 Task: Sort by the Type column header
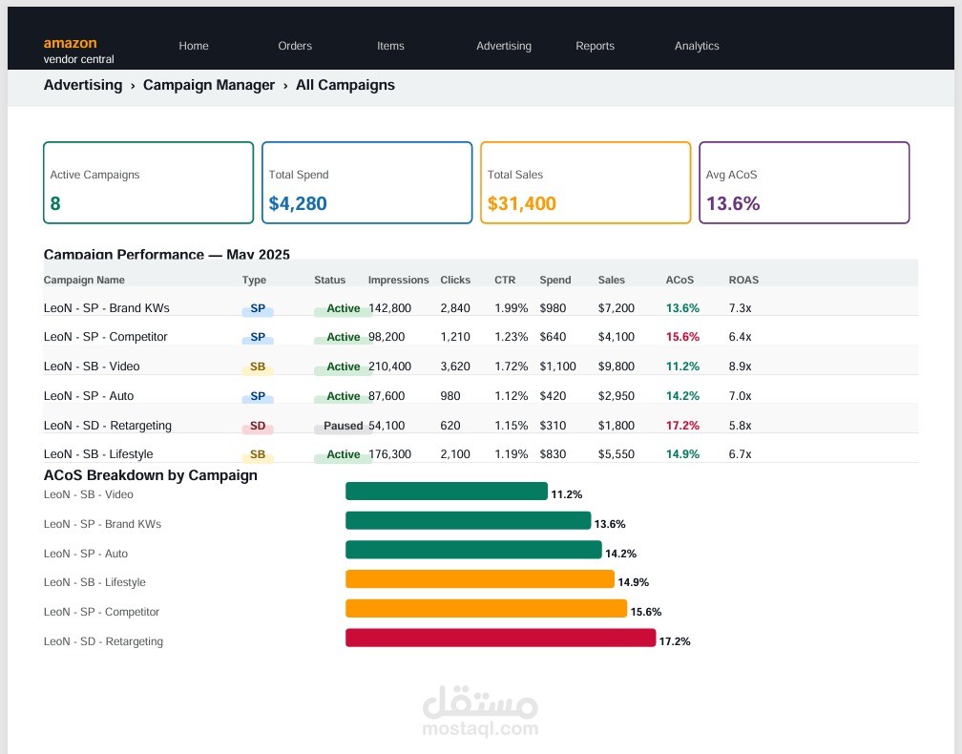click(x=254, y=280)
